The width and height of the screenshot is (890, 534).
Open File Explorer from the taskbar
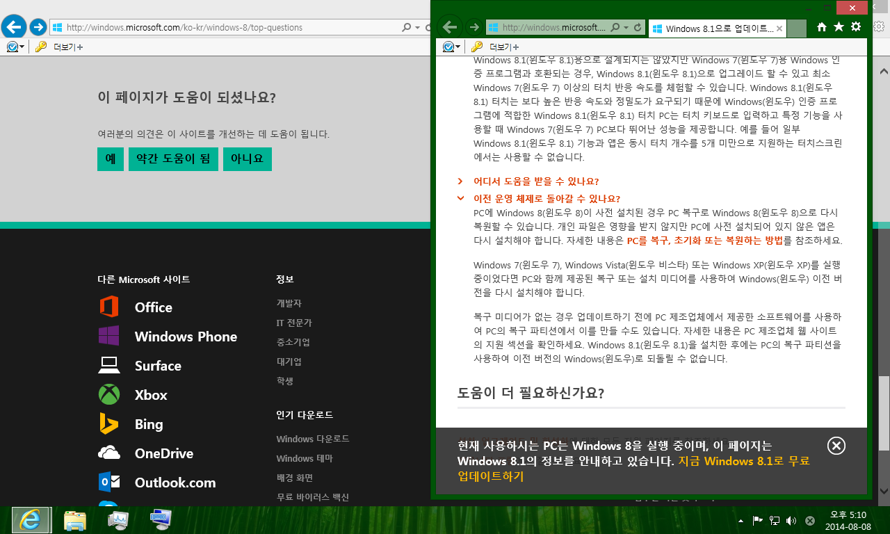75,520
